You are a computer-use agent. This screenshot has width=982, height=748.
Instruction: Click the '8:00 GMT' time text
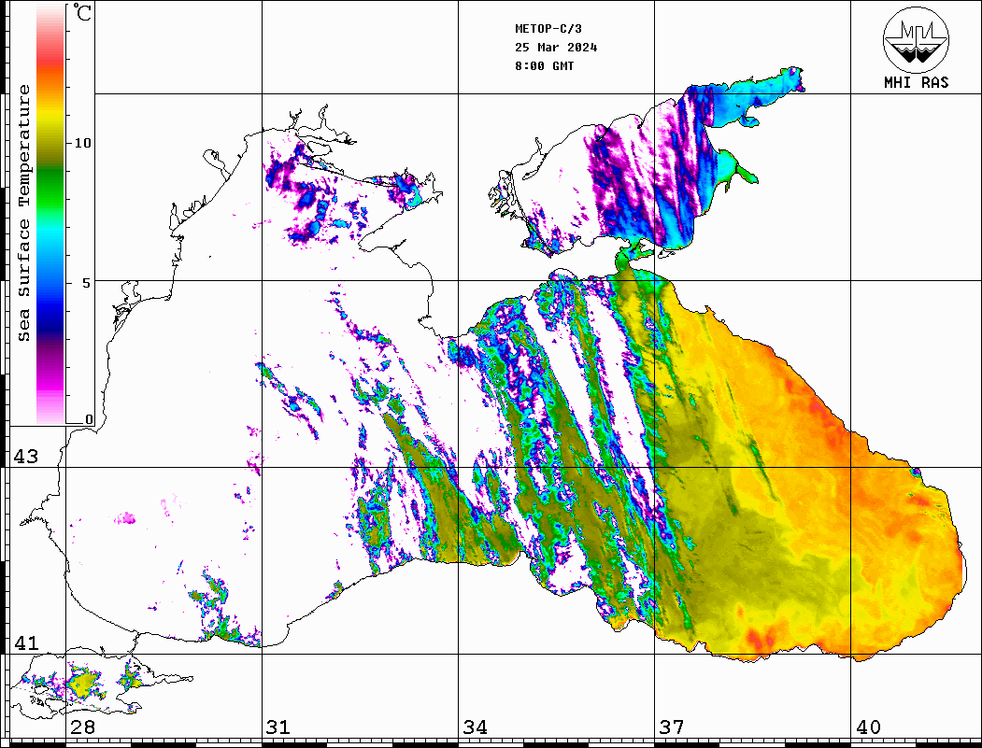click(x=544, y=66)
